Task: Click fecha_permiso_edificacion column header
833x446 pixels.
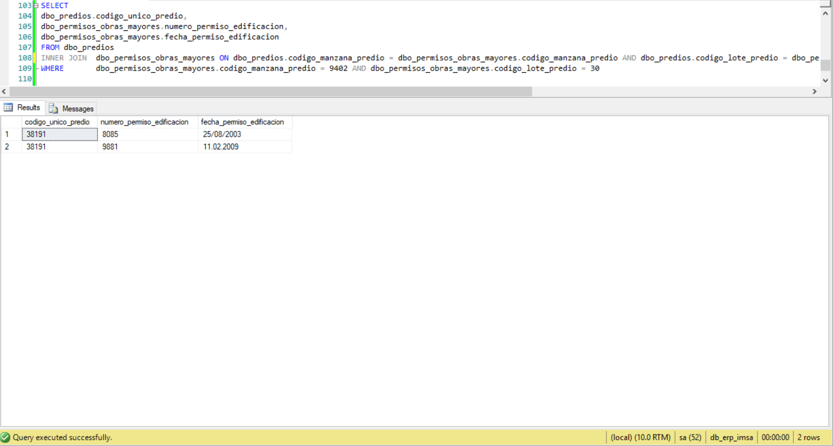Action: coord(245,122)
